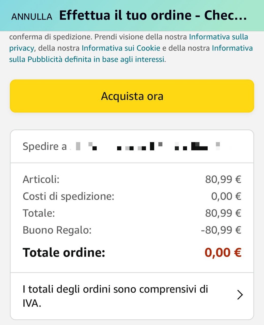
Task: Select the Totale label above Buono Regalo
Action: coord(39,213)
